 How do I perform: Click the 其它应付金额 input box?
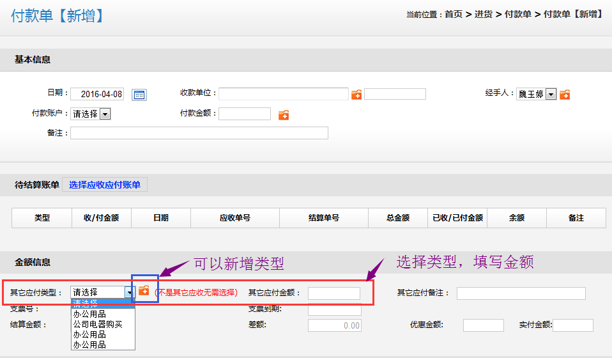click(333, 293)
